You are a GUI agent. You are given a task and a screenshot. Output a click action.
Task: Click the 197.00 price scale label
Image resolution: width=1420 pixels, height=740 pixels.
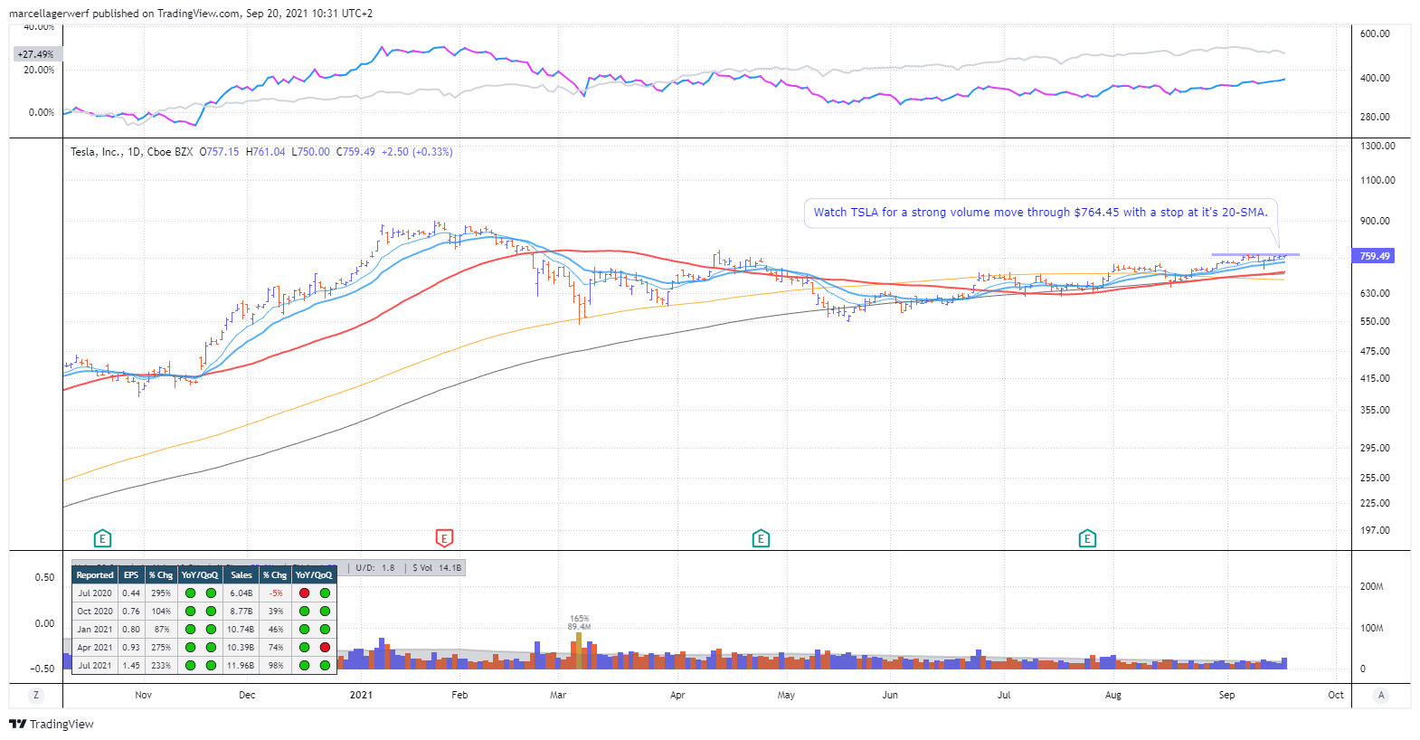tap(1375, 530)
